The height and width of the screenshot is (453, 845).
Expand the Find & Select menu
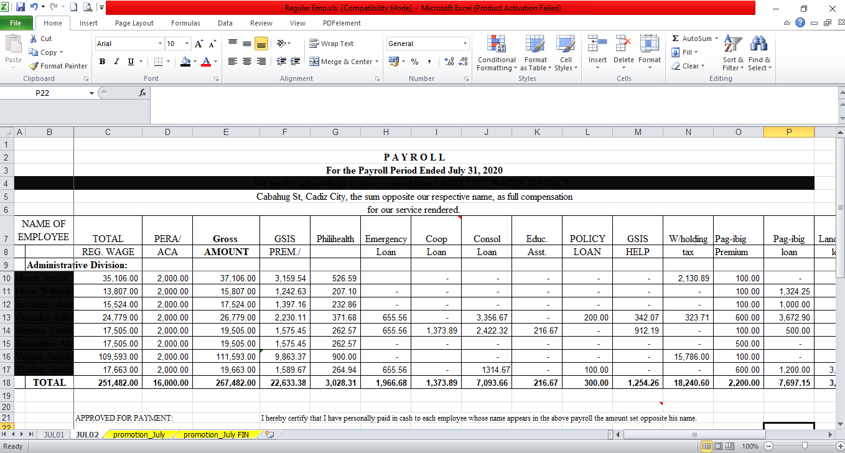pos(759,54)
